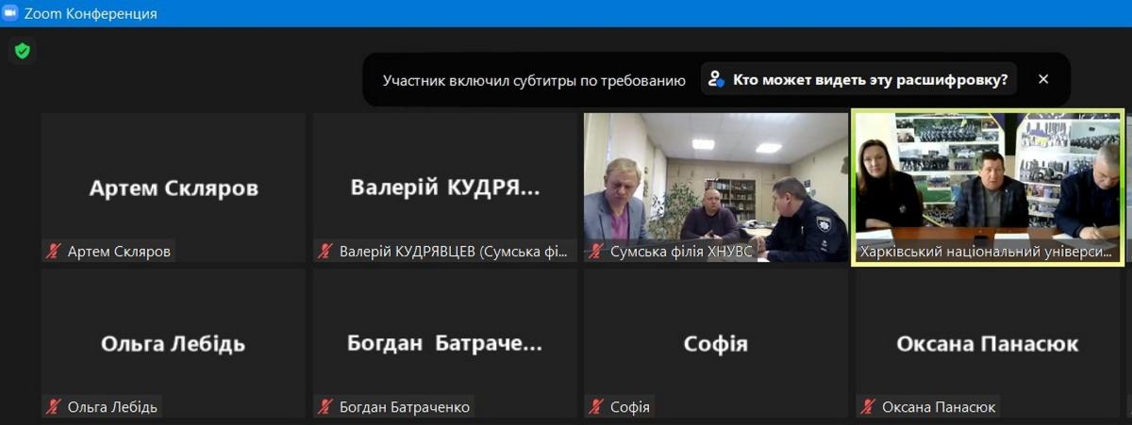This screenshot has width=1132, height=425.
Task: Click muted mic icon beside Богдан Батраченко
Action: click(326, 407)
